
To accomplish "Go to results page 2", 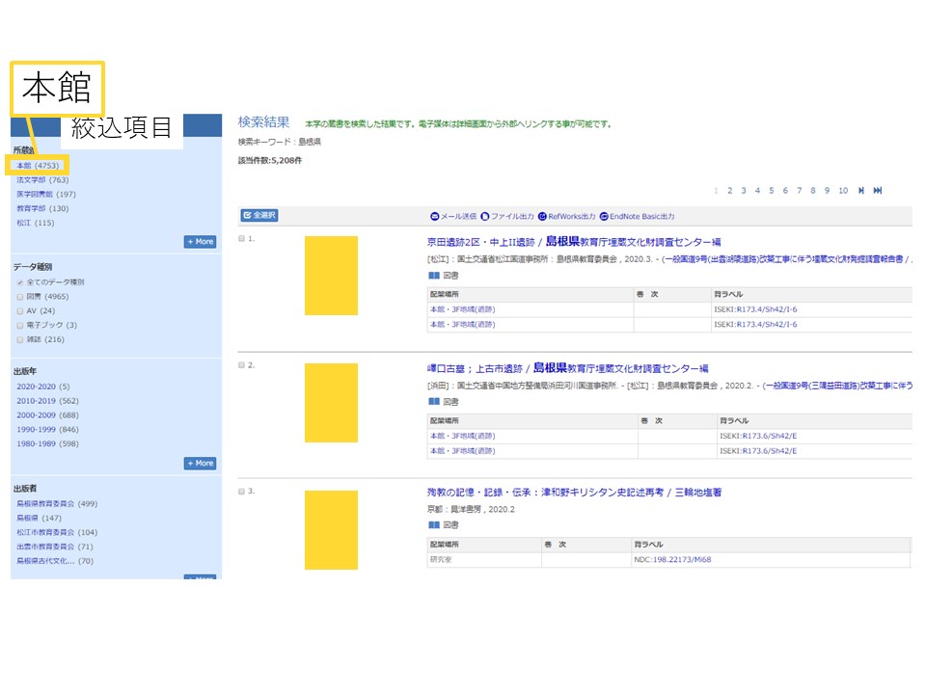I will pos(730,191).
